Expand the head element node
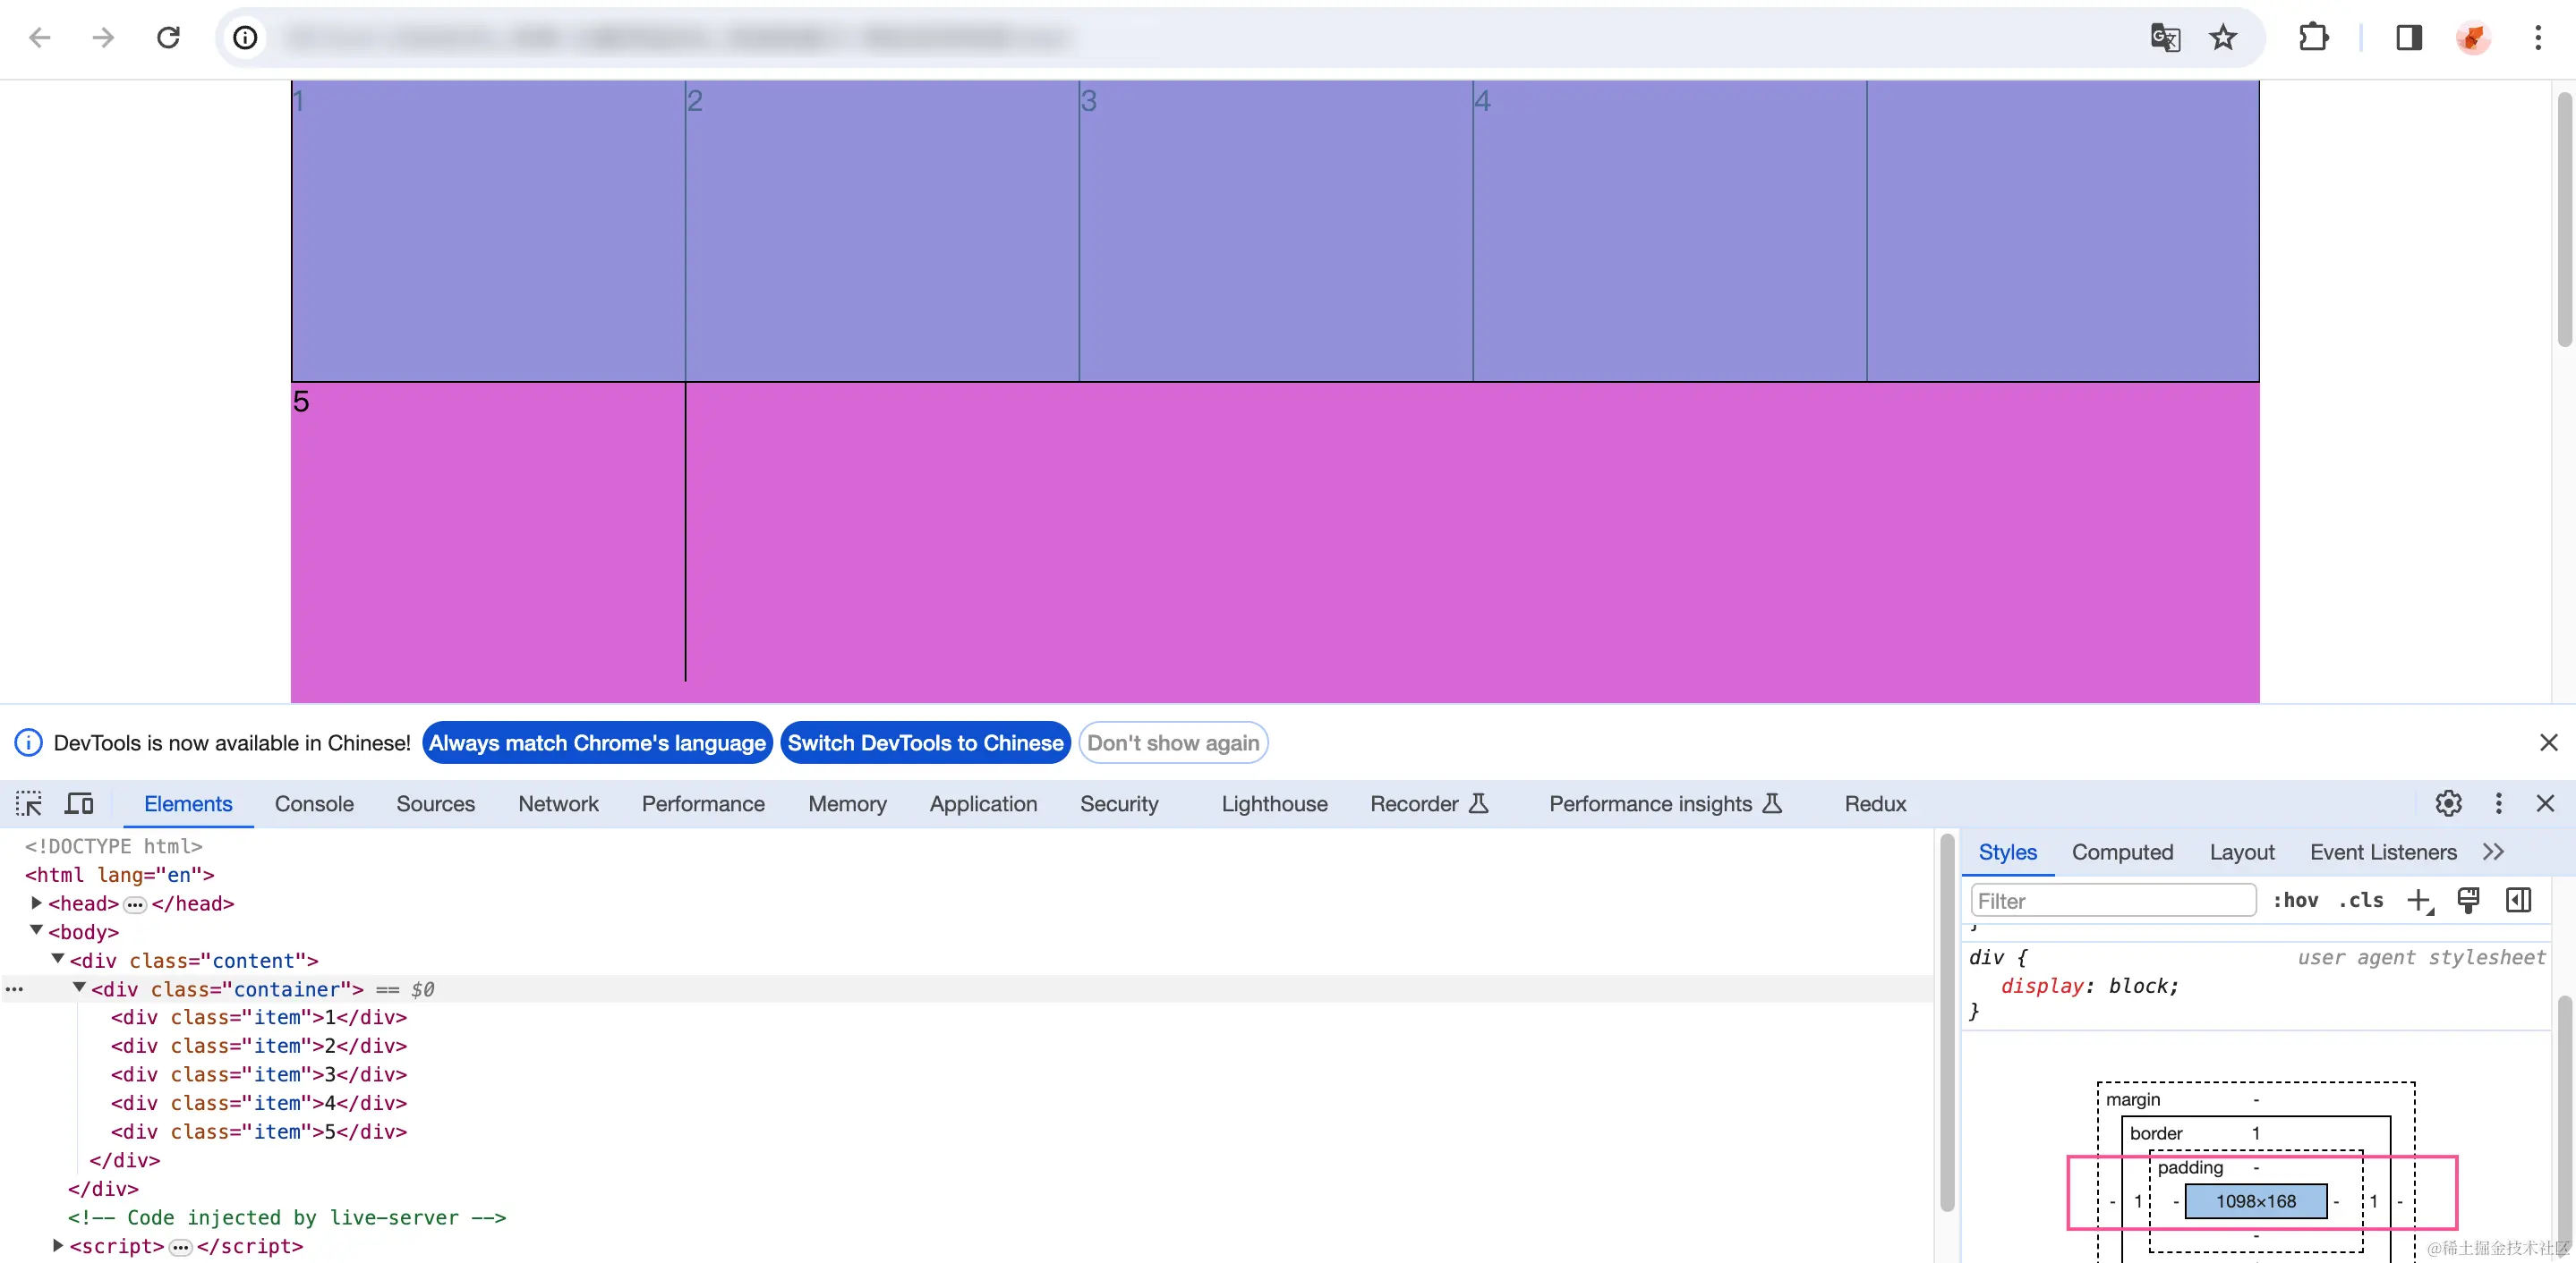 (37, 903)
